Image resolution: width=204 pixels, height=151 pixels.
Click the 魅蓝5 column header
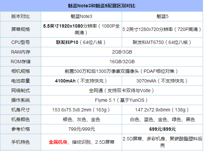pos(162,16)
